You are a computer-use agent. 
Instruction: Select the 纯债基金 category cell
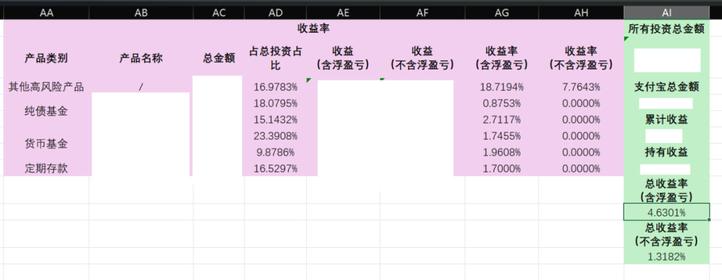[46, 111]
